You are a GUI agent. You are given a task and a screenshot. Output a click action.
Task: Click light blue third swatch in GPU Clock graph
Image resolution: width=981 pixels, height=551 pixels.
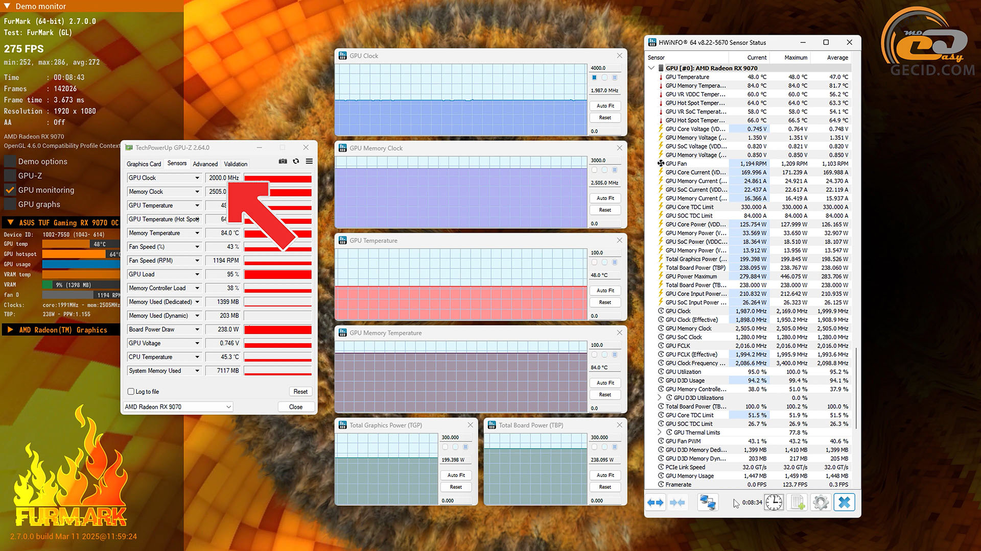click(615, 78)
